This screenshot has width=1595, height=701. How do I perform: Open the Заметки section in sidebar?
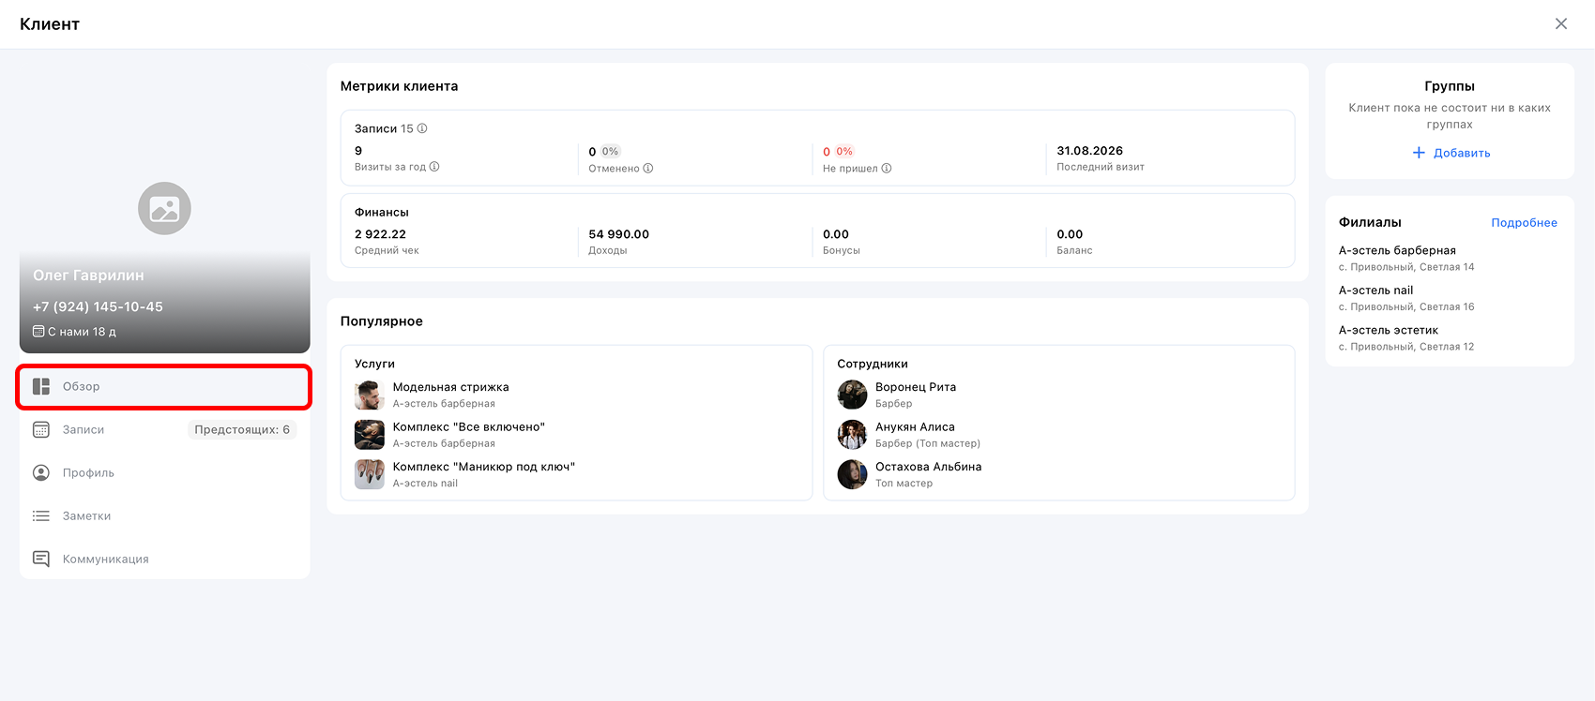(x=164, y=516)
